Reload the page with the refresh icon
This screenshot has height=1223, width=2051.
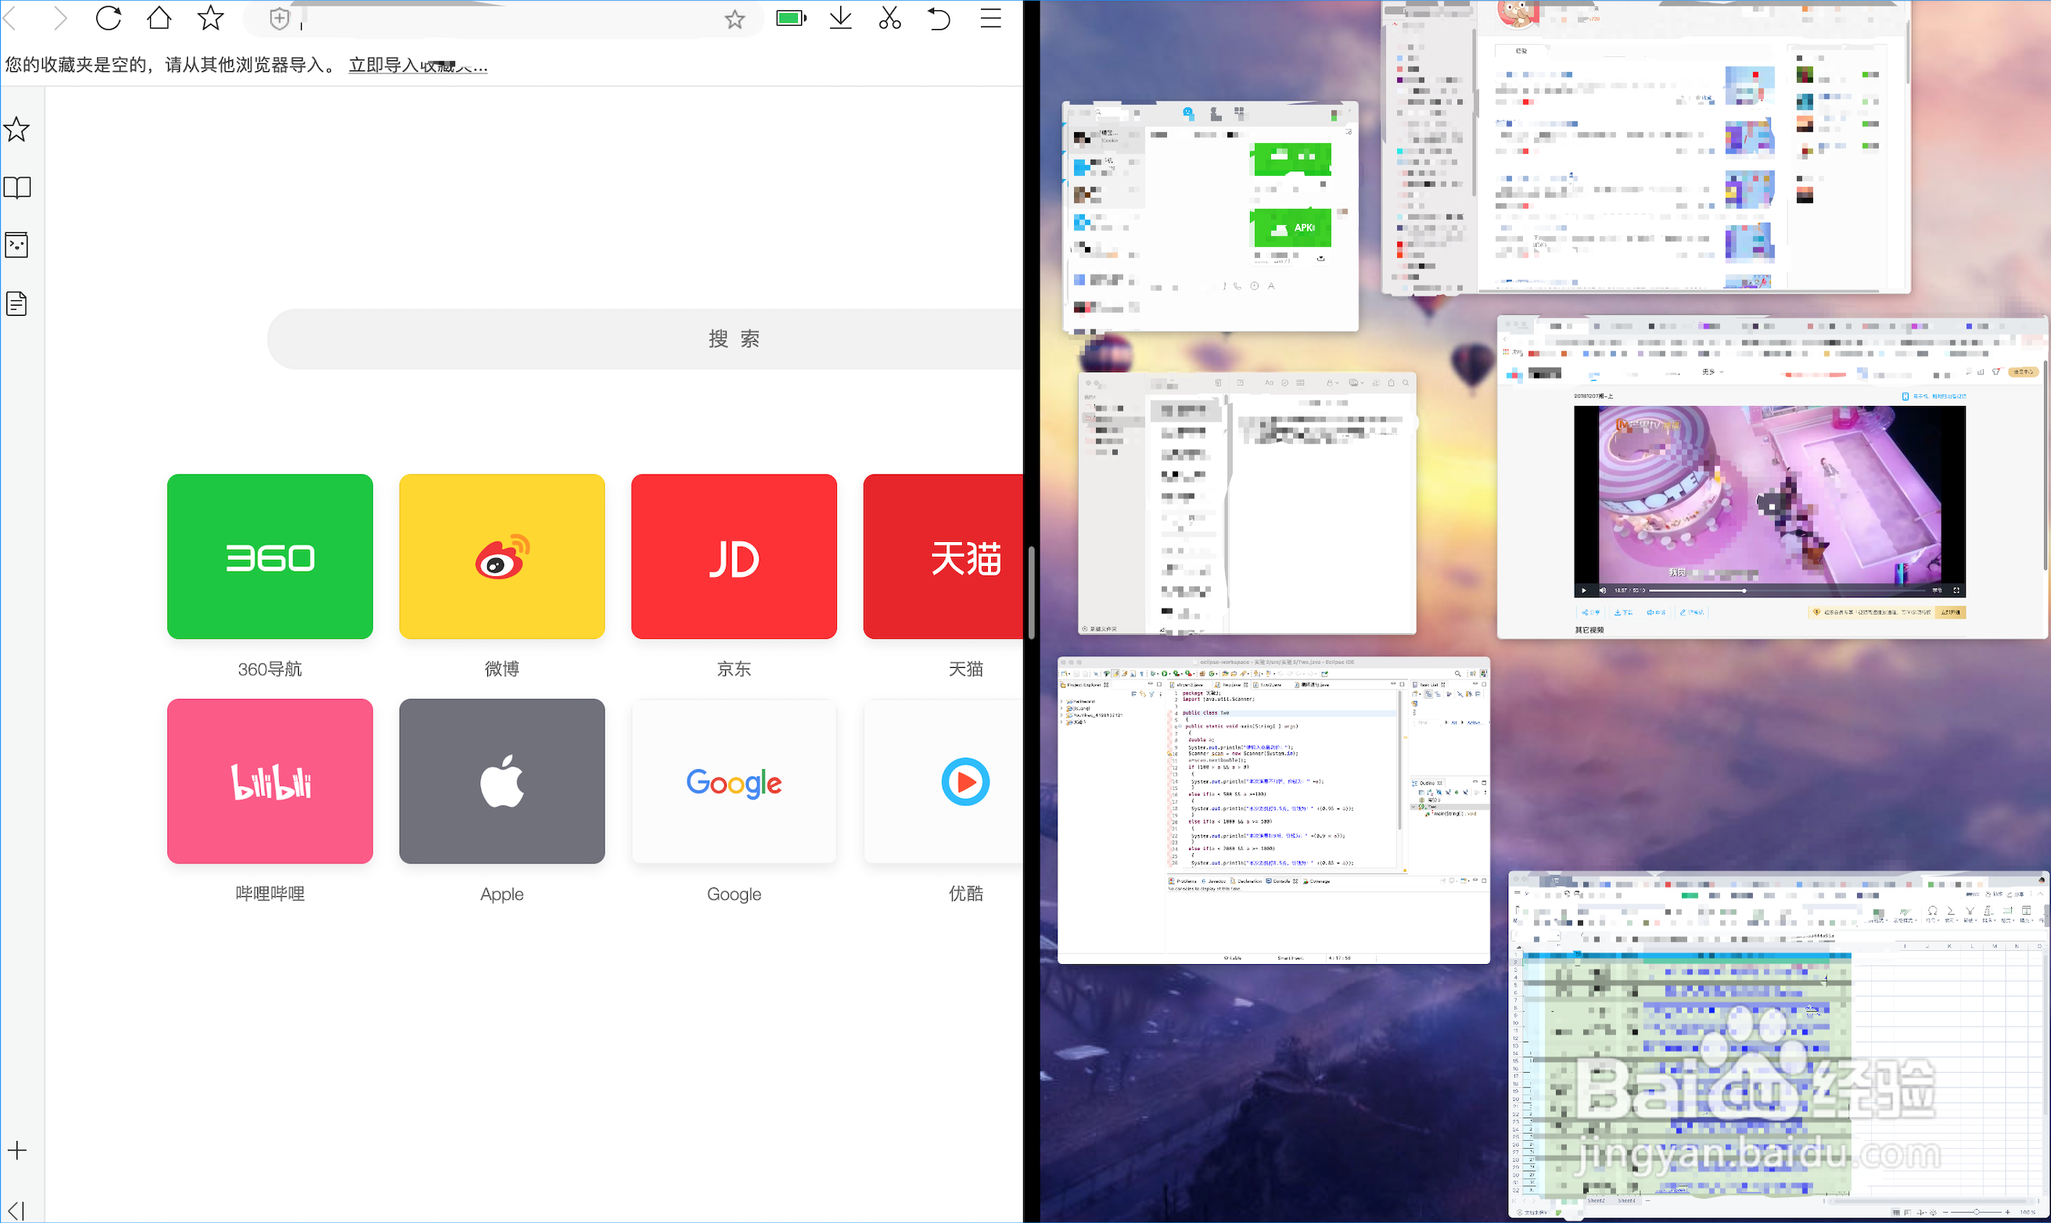pyautogui.click(x=108, y=17)
